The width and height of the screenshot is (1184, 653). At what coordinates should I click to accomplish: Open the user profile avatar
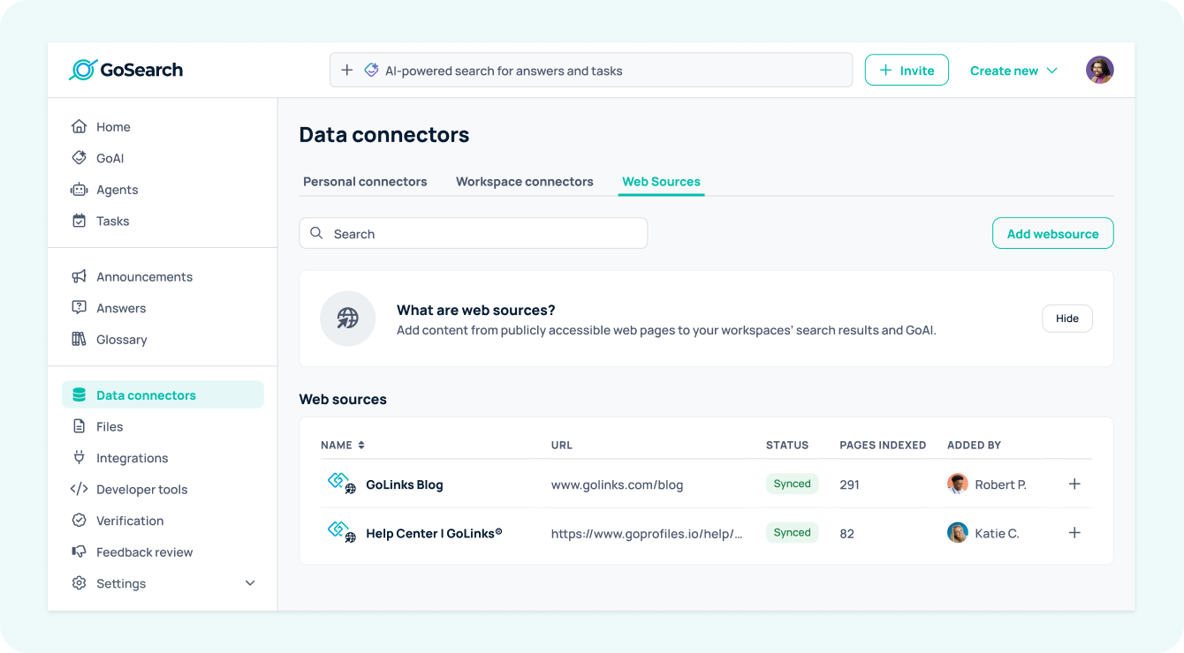tap(1100, 70)
